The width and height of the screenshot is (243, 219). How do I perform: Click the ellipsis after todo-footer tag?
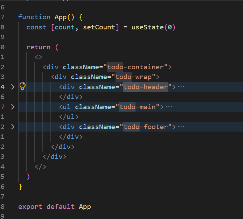(181, 127)
